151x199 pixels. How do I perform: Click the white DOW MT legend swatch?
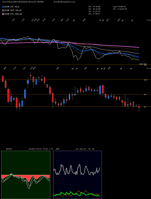tap(3, 11)
